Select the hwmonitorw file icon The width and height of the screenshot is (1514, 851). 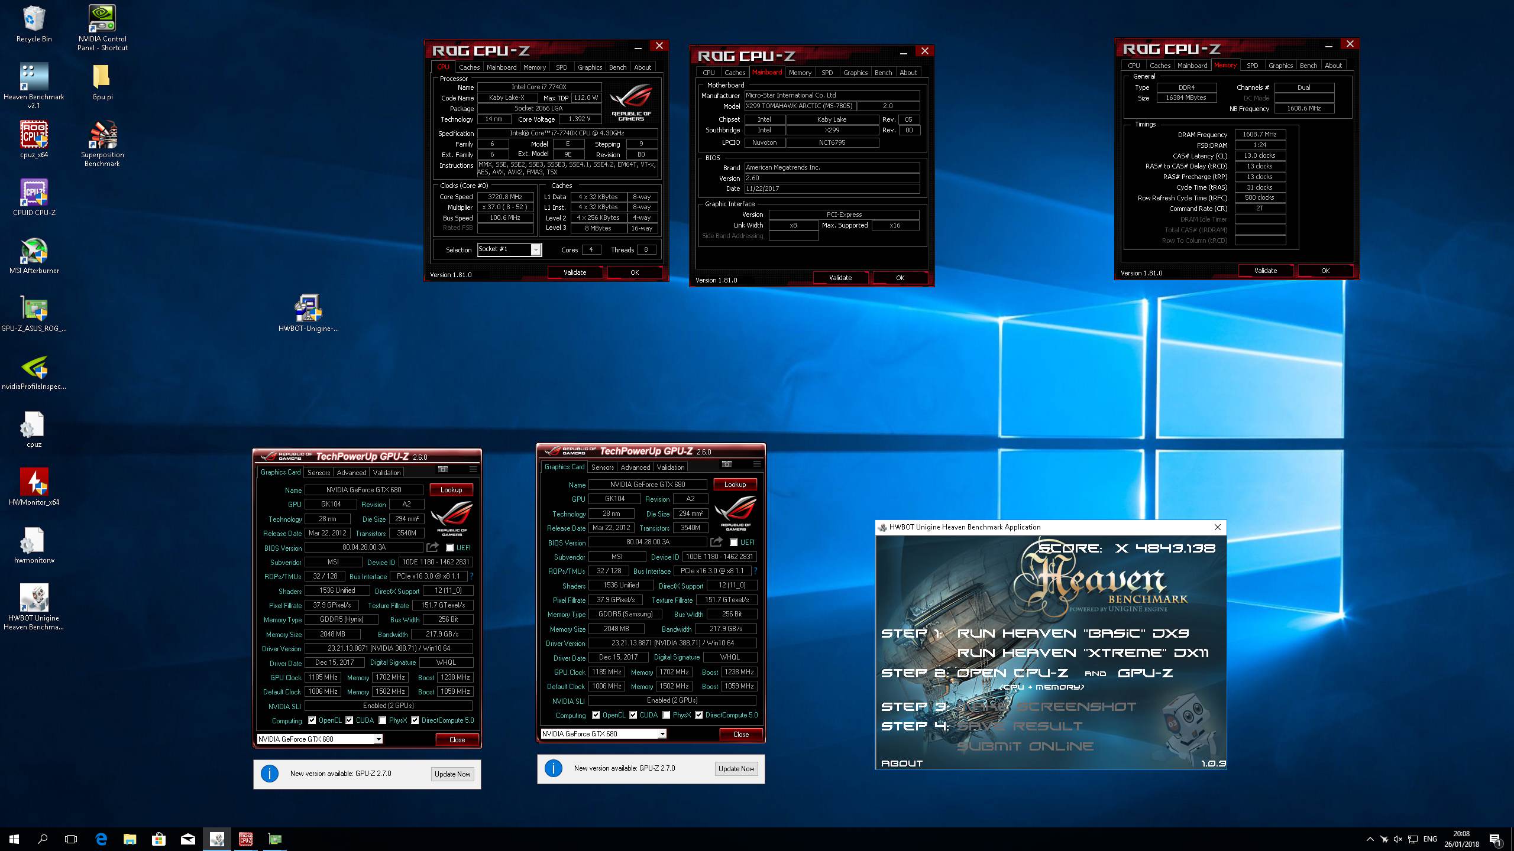pos(34,545)
